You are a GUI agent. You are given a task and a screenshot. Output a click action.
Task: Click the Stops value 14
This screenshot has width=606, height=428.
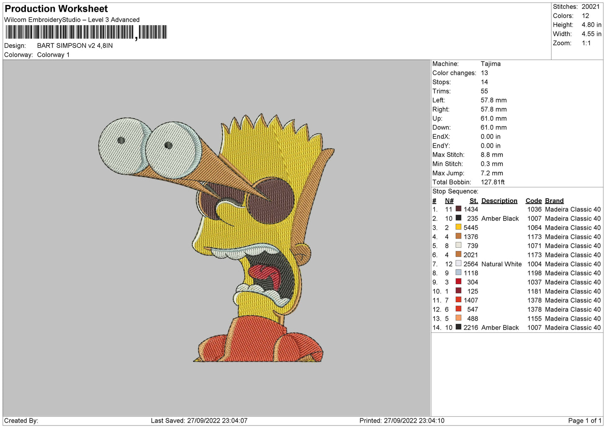pyautogui.click(x=484, y=82)
